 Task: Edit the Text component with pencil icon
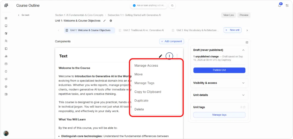point(160,56)
